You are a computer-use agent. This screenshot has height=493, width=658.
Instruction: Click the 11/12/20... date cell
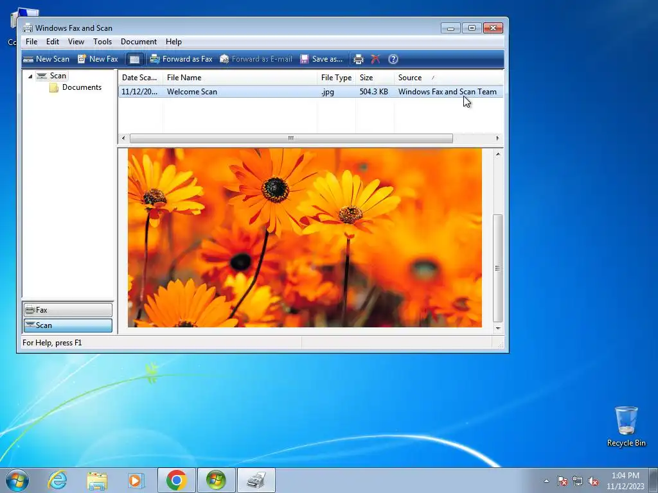pyautogui.click(x=139, y=92)
